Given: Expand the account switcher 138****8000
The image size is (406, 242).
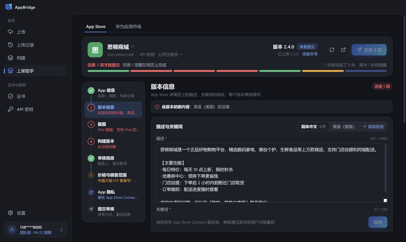Looking at the screenshot, I should pos(36,230).
